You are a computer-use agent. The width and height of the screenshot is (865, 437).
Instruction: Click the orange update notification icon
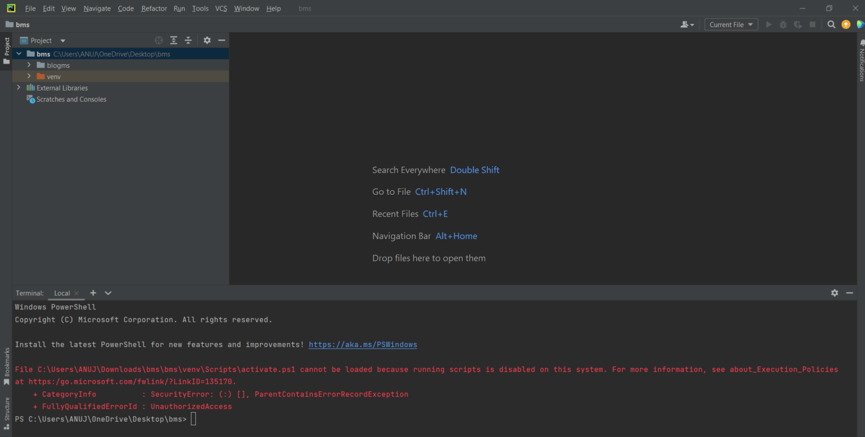click(x=846, y=24)
